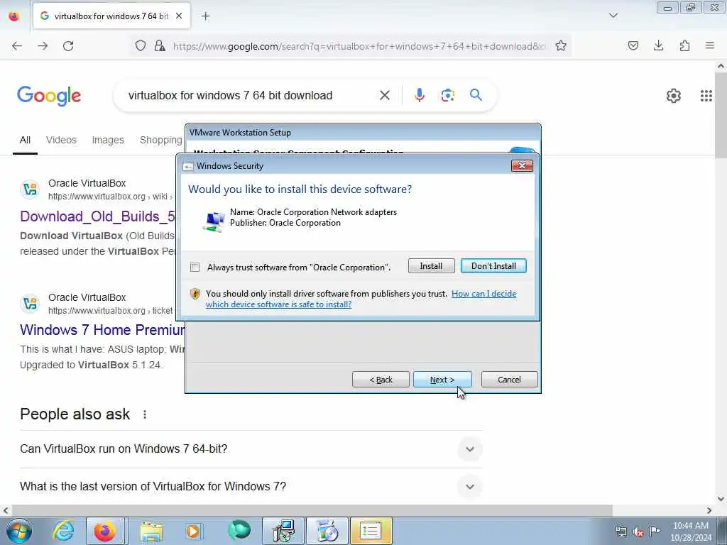Open Windows Explorer folder in taskbar
The height and width of the screenshot is (545, 727).
(151, 531)
